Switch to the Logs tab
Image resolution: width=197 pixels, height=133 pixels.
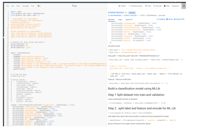[120, 19]
